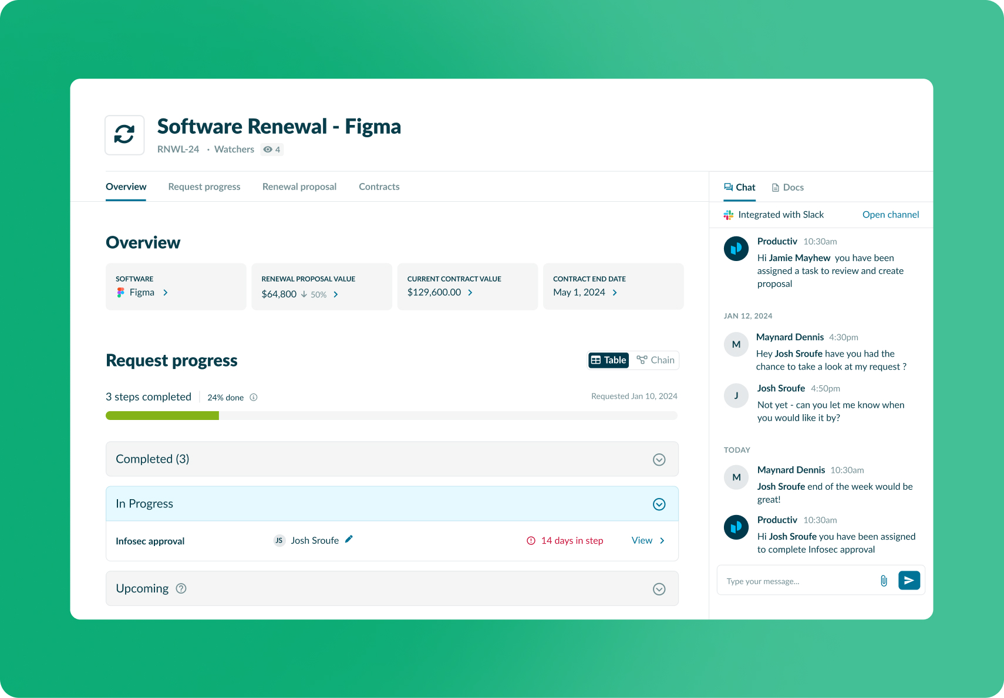Open the Request progress tab
Image resolution: width=1004 pixels, height=698 pixels.
coord(204,187)
